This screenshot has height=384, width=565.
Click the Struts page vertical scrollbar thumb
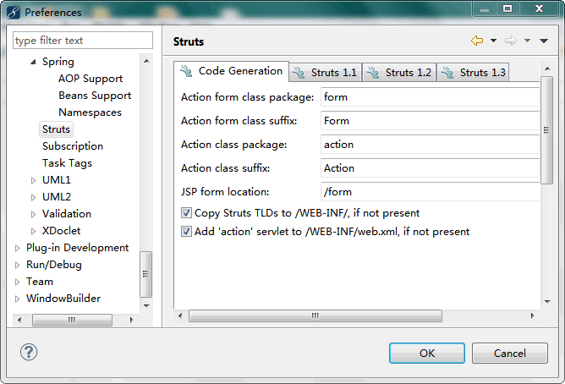click(547, 130)
